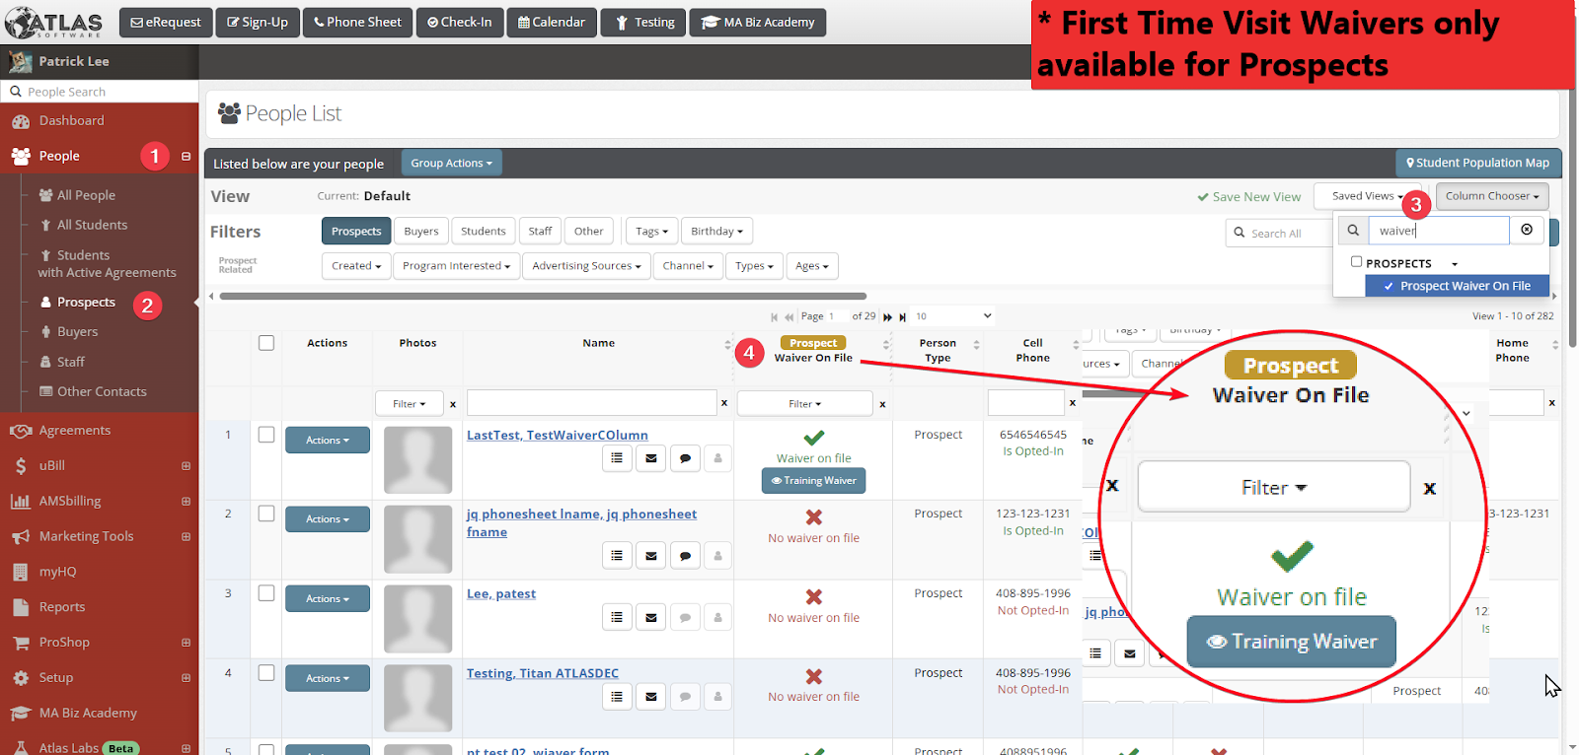The image size is (1579, 755).
Task: Select the Students filter tab
Action: coord(483,231)
